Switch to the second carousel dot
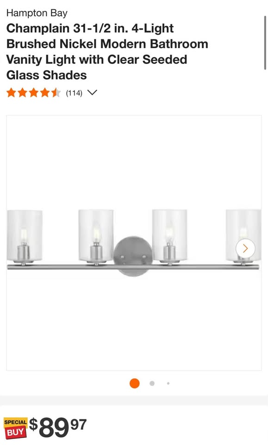The width and height of the screenshot is (268, 445). pyautogui.click(x=152, y=383)
